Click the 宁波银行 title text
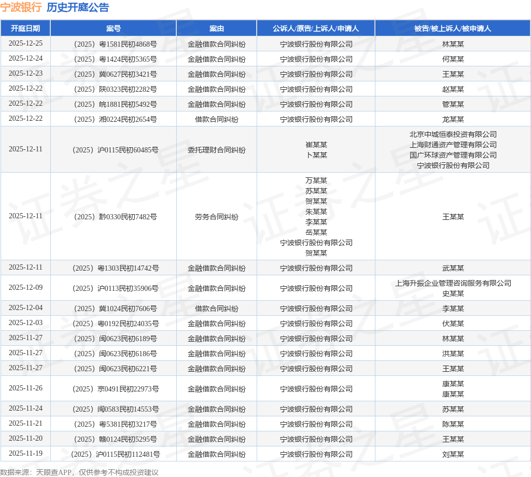This screenshot has height=477, width=531. (x=21, y=7)
